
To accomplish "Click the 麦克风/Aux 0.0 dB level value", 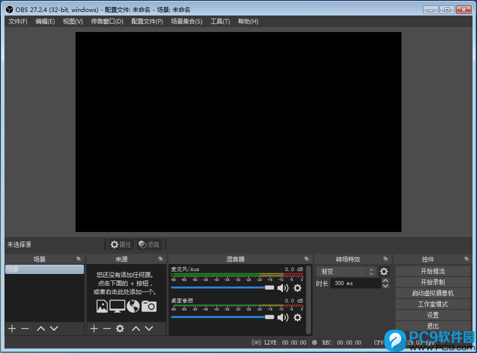I will point(294,269).
